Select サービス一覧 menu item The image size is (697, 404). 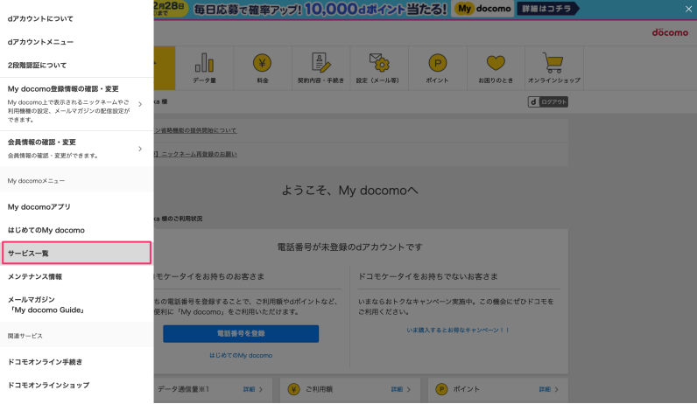click(76, 253)
